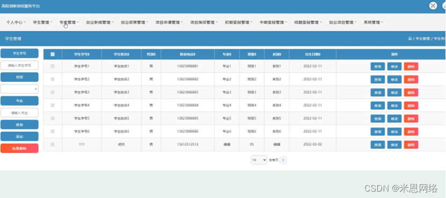Image resolution: width=446 pixels, height=198 pixels.
Task: Click the 2022-02-02 birth date cell
Action: (312, 144)
